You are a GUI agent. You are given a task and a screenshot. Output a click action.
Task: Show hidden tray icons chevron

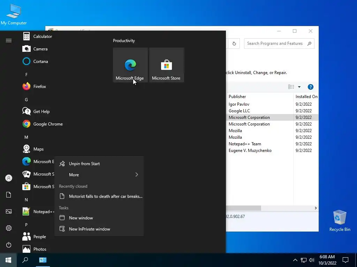coord(295,260)
